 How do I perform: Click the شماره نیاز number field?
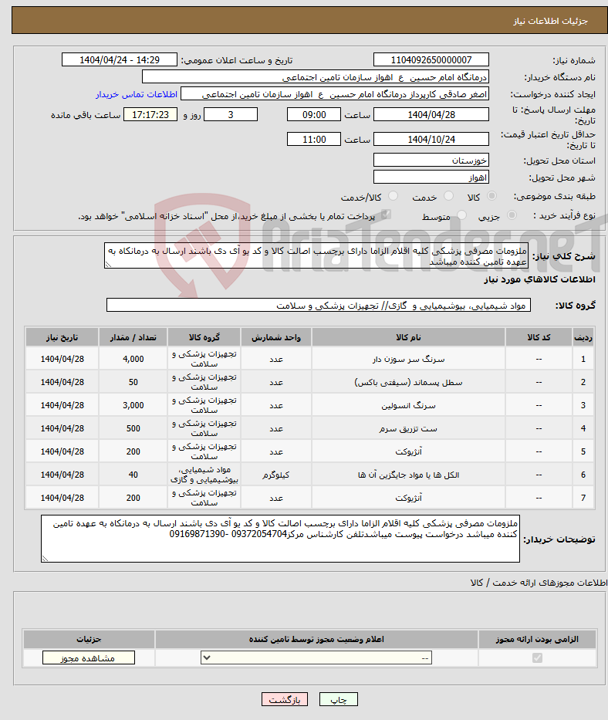coord(431,59)
